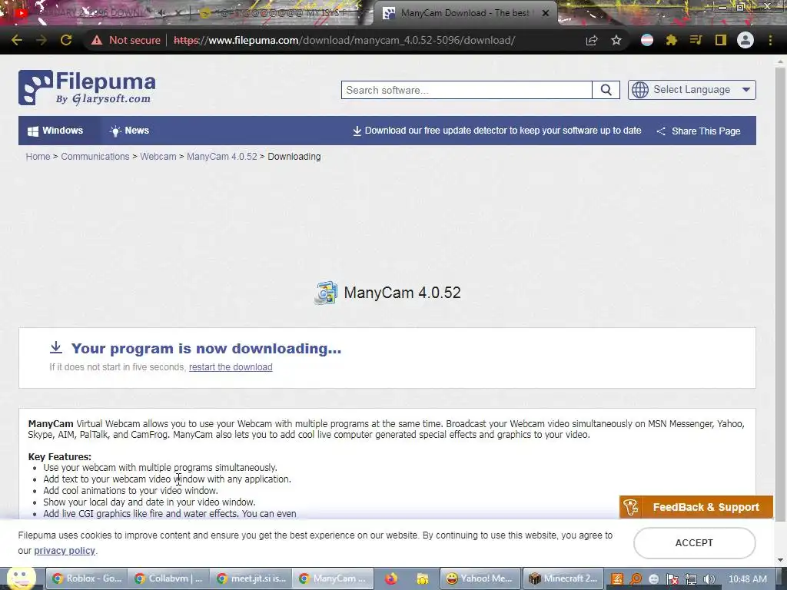The image size is (787, 590).
Task: Click the 'Key Features:' heading
Action: (60, 456)
